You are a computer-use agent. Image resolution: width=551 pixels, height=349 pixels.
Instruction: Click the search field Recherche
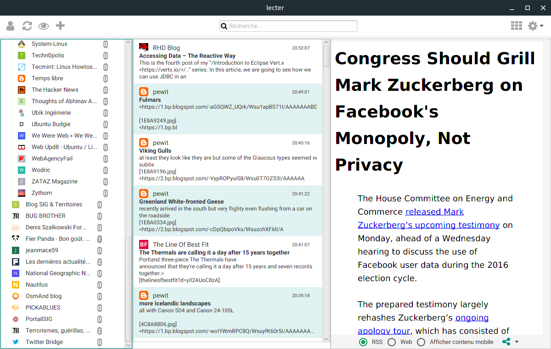click(288, 26)
